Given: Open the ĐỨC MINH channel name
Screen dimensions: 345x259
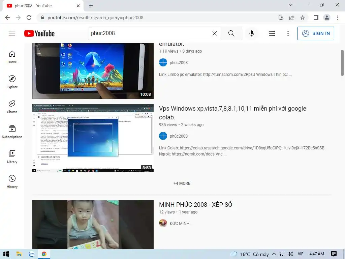Looking at the screenshot, I should (180, 223).
